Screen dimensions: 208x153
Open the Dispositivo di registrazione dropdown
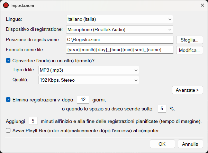(119, 29)
